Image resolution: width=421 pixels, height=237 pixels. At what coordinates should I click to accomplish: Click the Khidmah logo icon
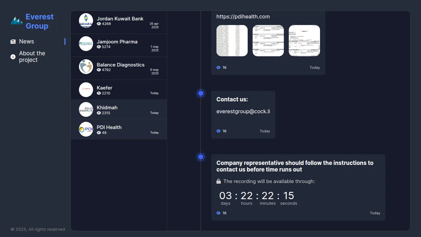tap(86, 109)
